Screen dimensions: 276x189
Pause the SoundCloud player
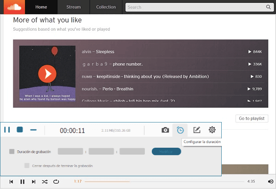[23, 182]
